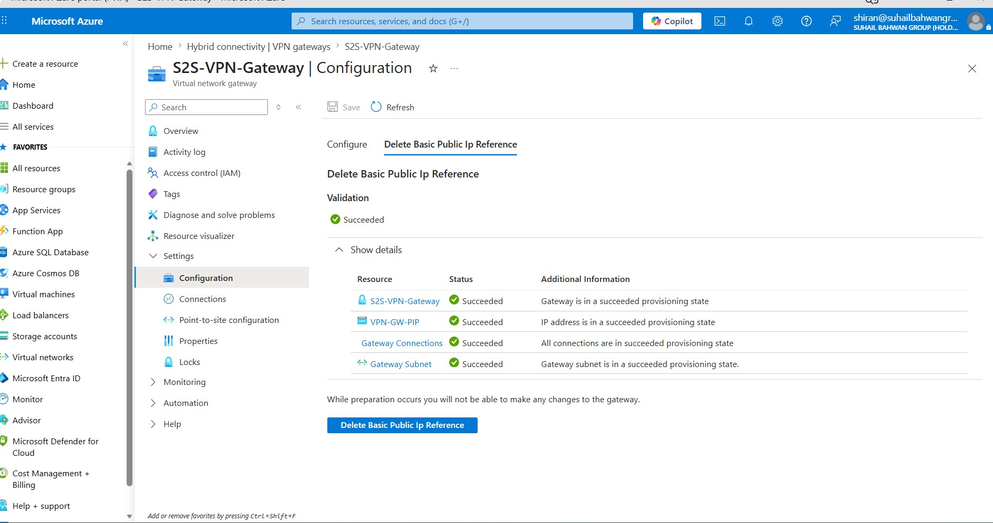Select Delete Basic Public Ip Reference tab

451,144
